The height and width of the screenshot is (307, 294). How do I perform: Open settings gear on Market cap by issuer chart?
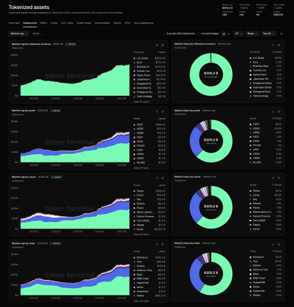tap(162, 178)
